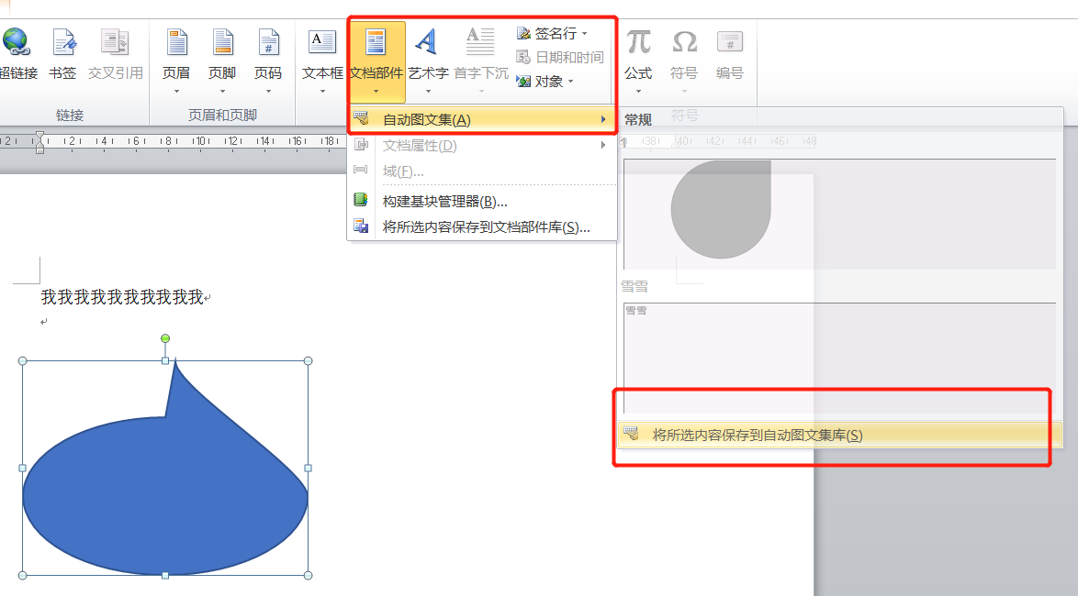Choose 将所选内容保存到文档部件库(S)

point(485,227)
